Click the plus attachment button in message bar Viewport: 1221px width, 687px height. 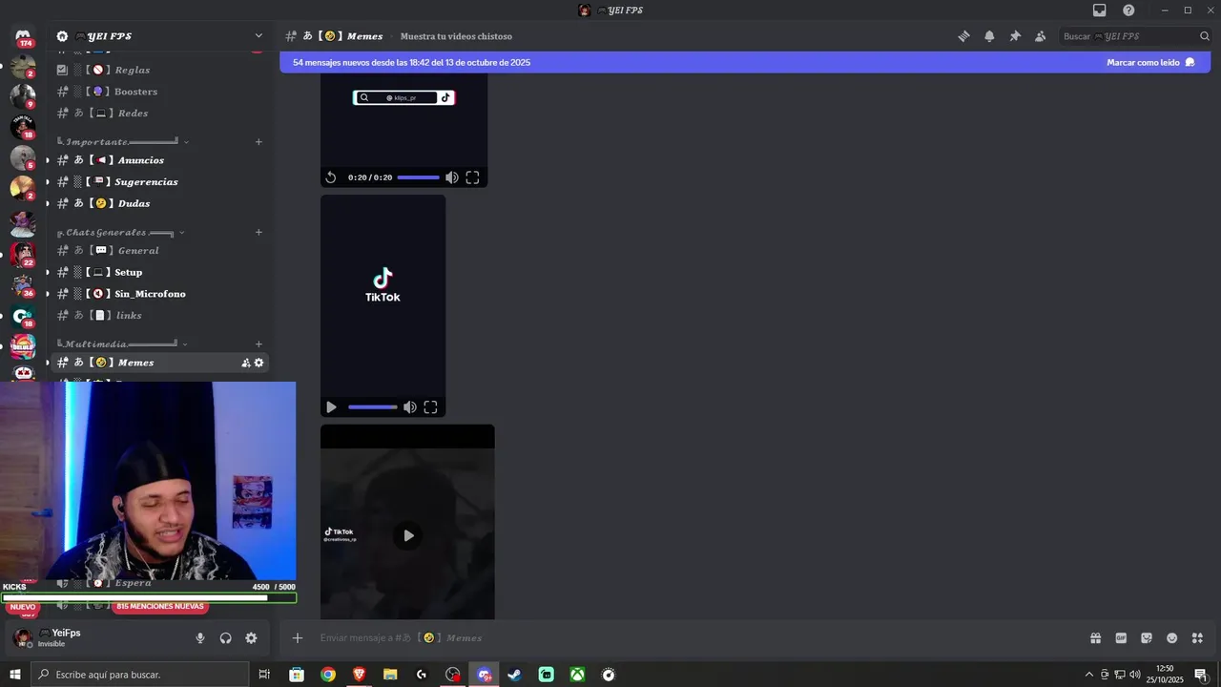[298, 637]
